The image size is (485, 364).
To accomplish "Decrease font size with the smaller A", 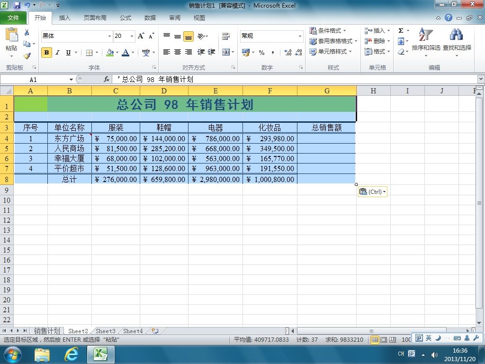I will coord(151,36).
